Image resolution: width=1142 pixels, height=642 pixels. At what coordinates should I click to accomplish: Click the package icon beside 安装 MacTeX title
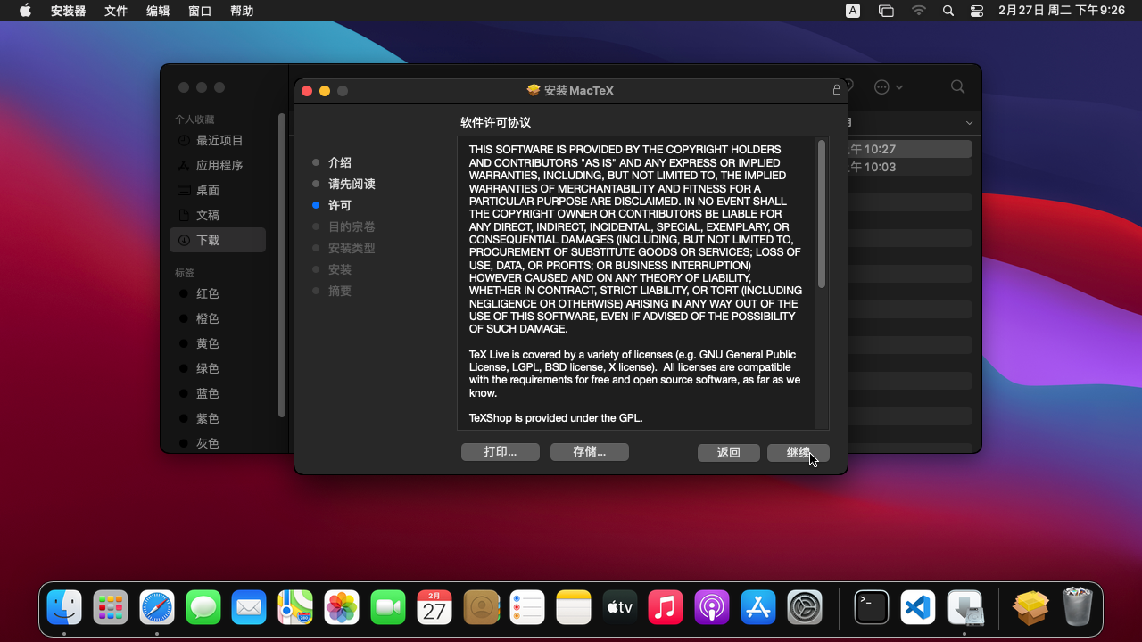click(x=534, y=90)
